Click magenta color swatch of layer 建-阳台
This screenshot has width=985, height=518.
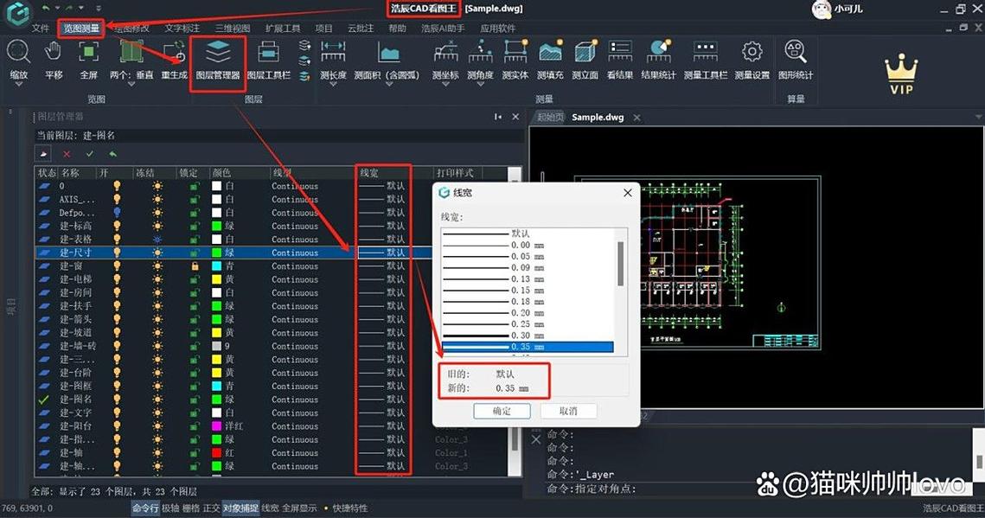[x=217, y=425]
